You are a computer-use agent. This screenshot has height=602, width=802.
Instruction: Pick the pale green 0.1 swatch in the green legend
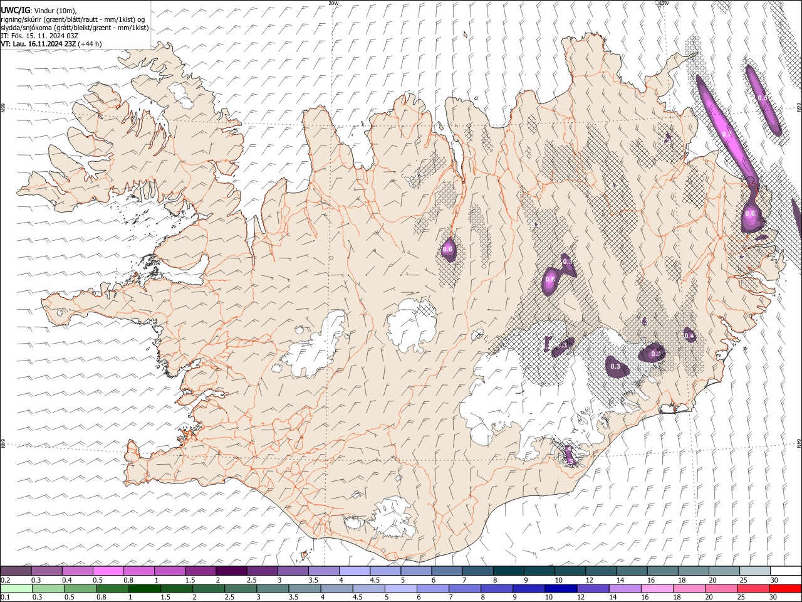coord(16,589)
